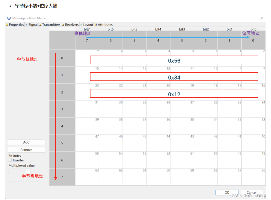This screenshot has height=200, width=271.
Task: Click the Properties tab icon
Action: coord(7,24)
